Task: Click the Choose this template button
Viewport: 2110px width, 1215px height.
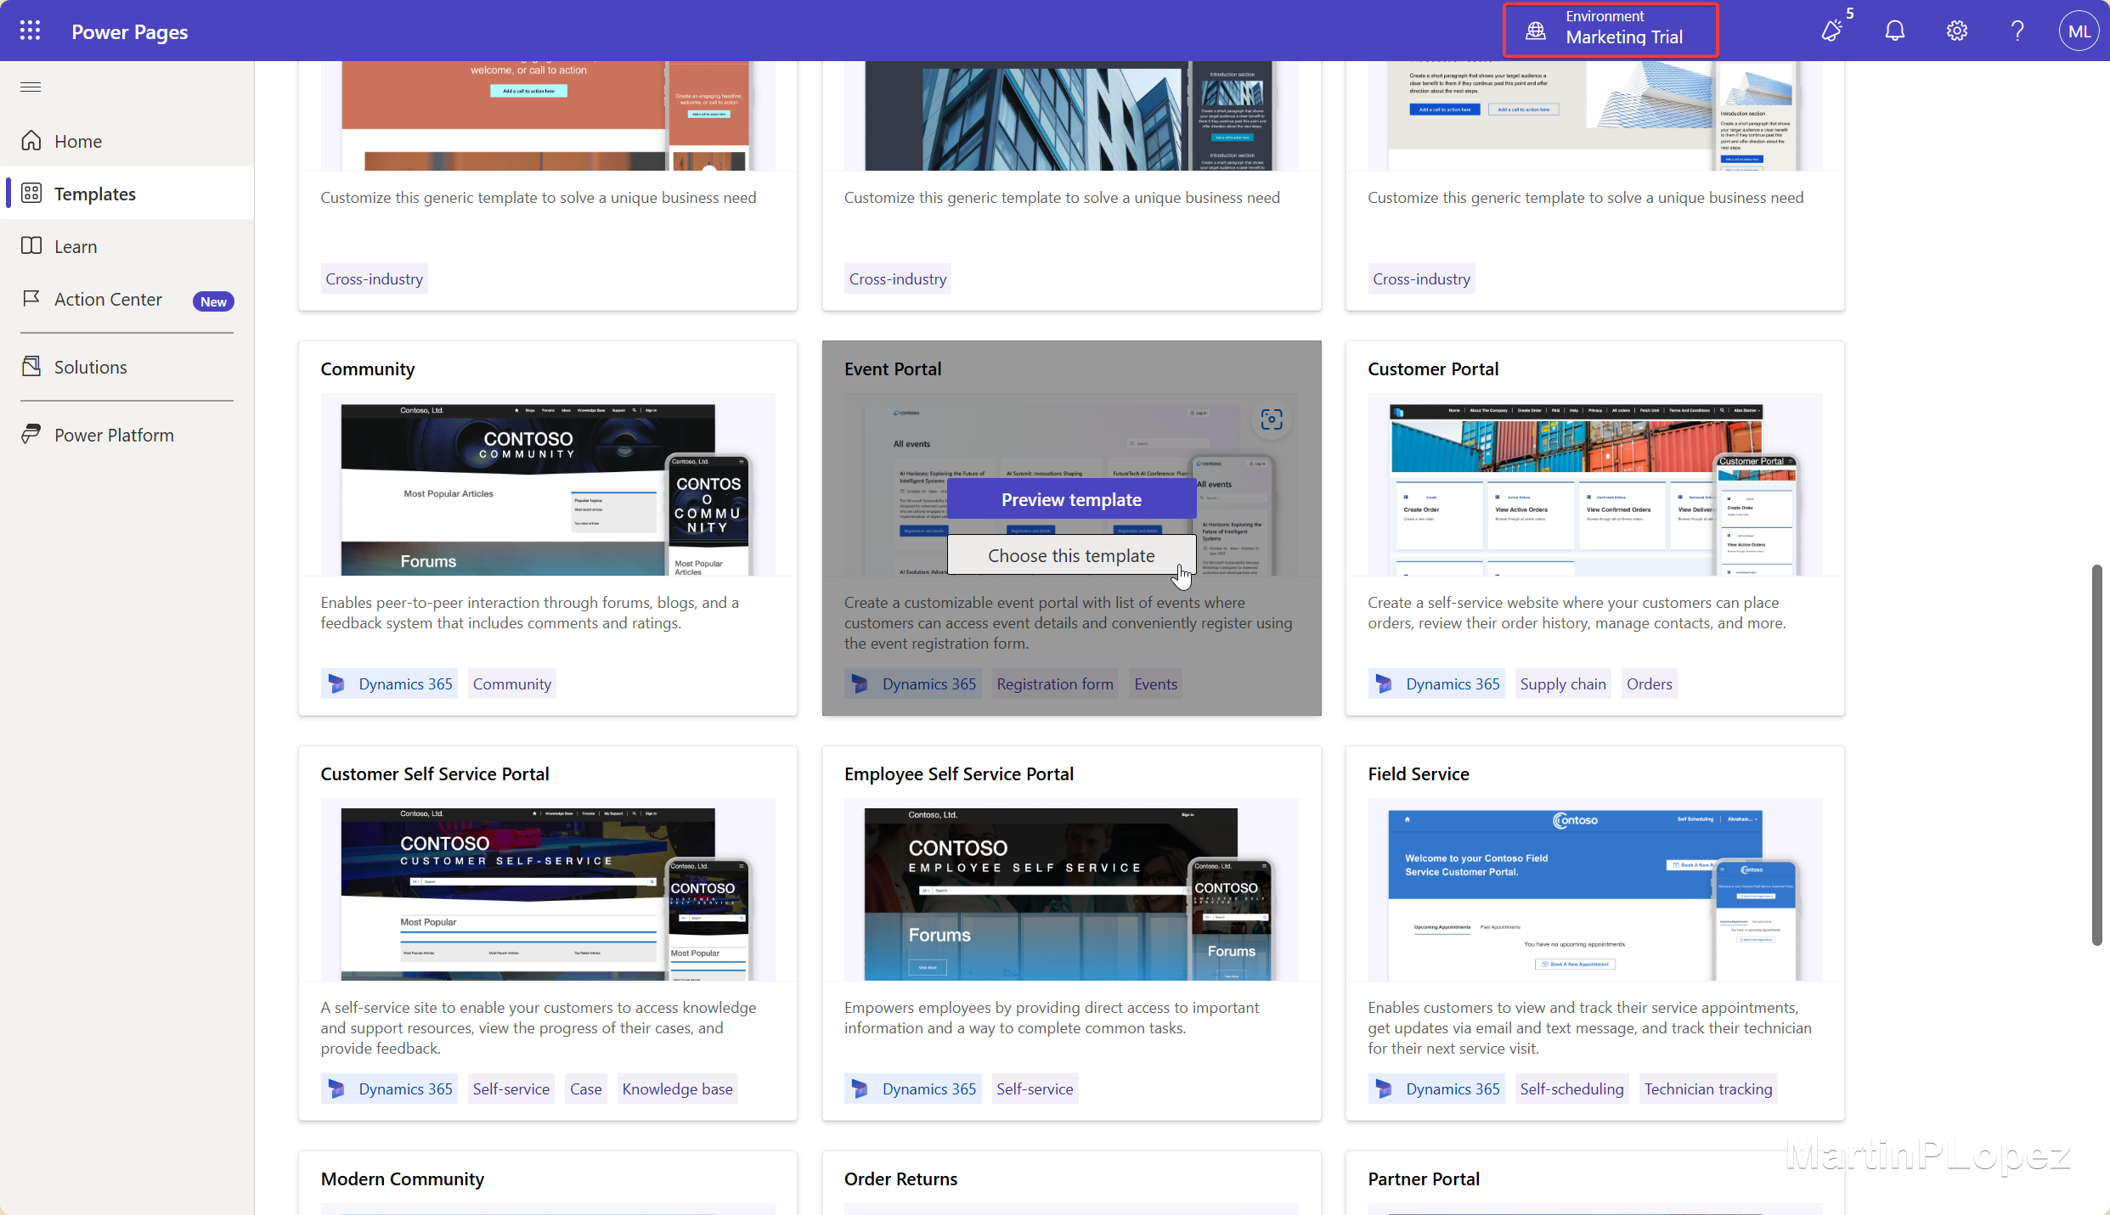Action: 1070,555
